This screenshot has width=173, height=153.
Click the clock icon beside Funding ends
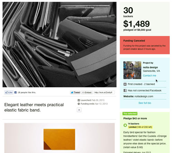pos(79,104)
